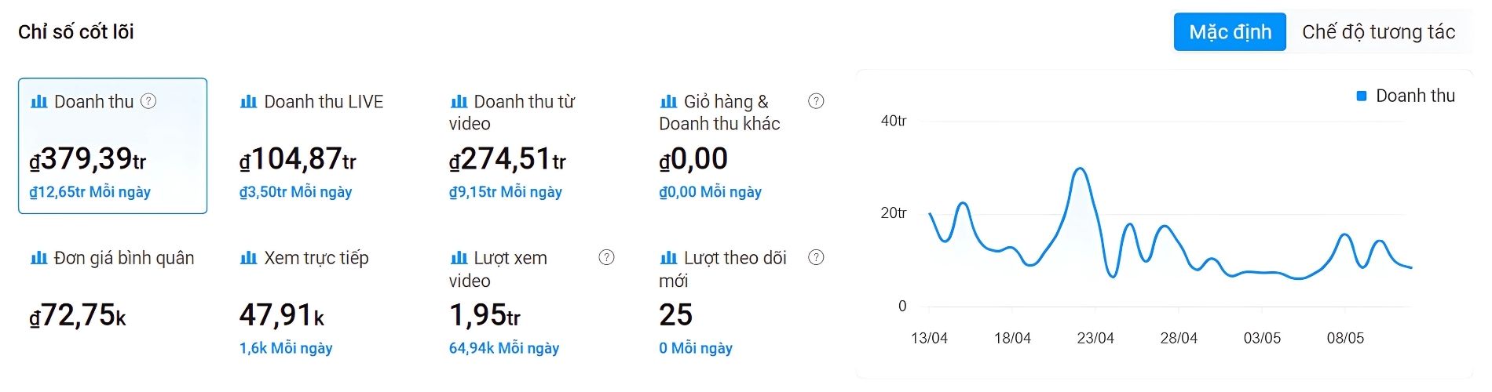Viewport: 1492px width, 392px height.
Task: Click the chart icon beside Lượt xem video
Action: click(x=459, y=258)
